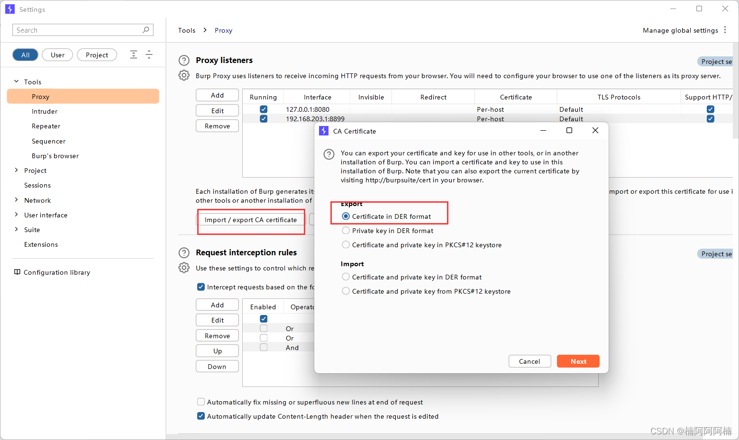Open Burp's browser settings
Viewport: 739px width, 440px height.
55,156
